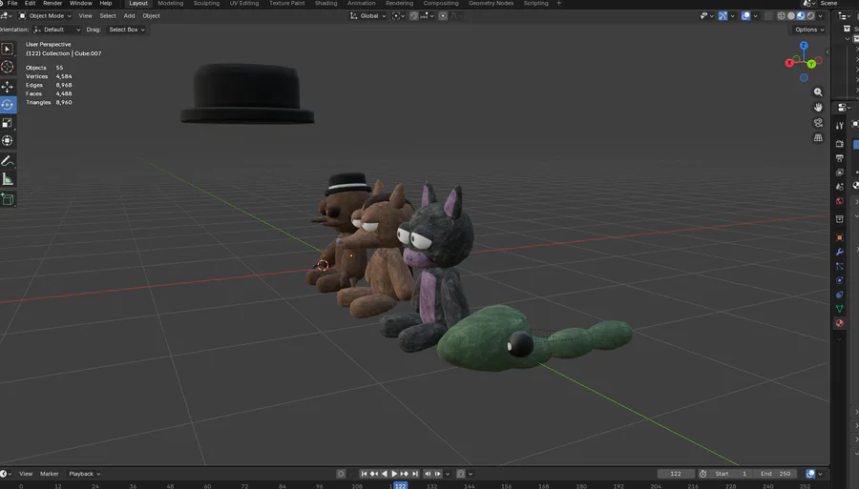Open Drag Select Box dropdown
This screenshot has height=489, width=859.
pyautogui.click(x=127, y=30)
